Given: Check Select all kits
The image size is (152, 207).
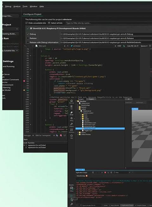Looking at the screenshot, I should click(x=49, y=23).
